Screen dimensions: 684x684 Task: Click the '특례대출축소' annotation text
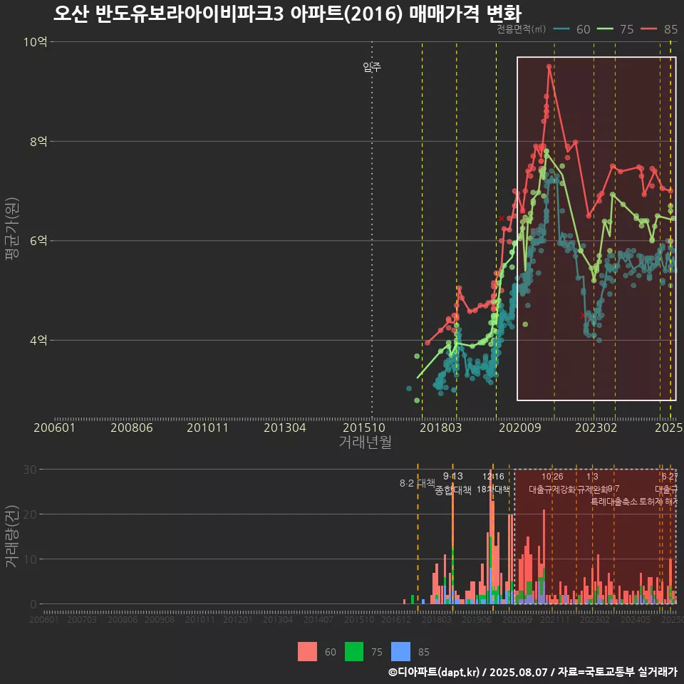614,502
